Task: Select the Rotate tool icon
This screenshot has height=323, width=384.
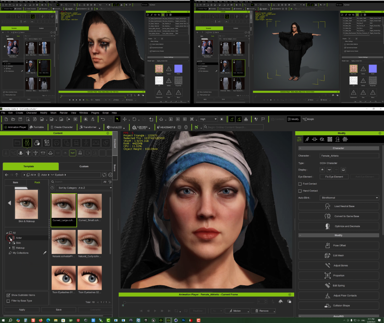Action: pyautogui.click(x=134, y=119)
